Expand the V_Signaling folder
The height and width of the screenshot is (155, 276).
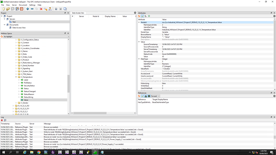tap(16, 68)
